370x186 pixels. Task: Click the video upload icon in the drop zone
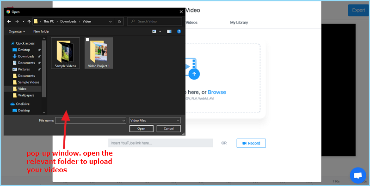(192, 69)
